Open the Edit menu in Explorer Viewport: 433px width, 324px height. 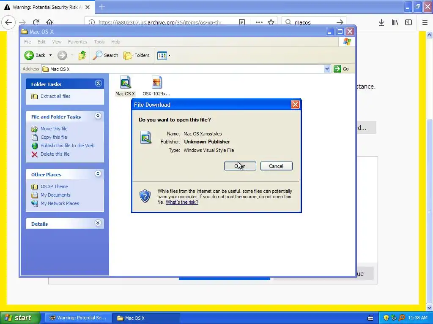coord(42,42)
